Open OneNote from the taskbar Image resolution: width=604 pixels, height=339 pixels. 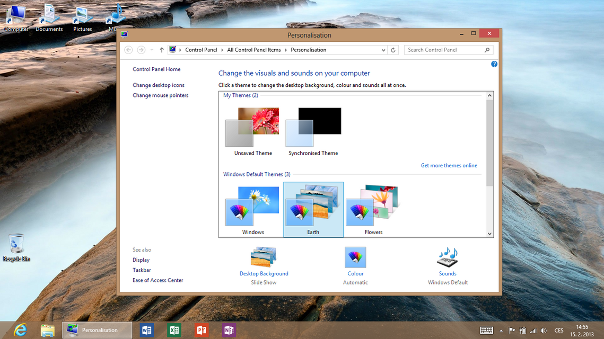tap(229, 329)
